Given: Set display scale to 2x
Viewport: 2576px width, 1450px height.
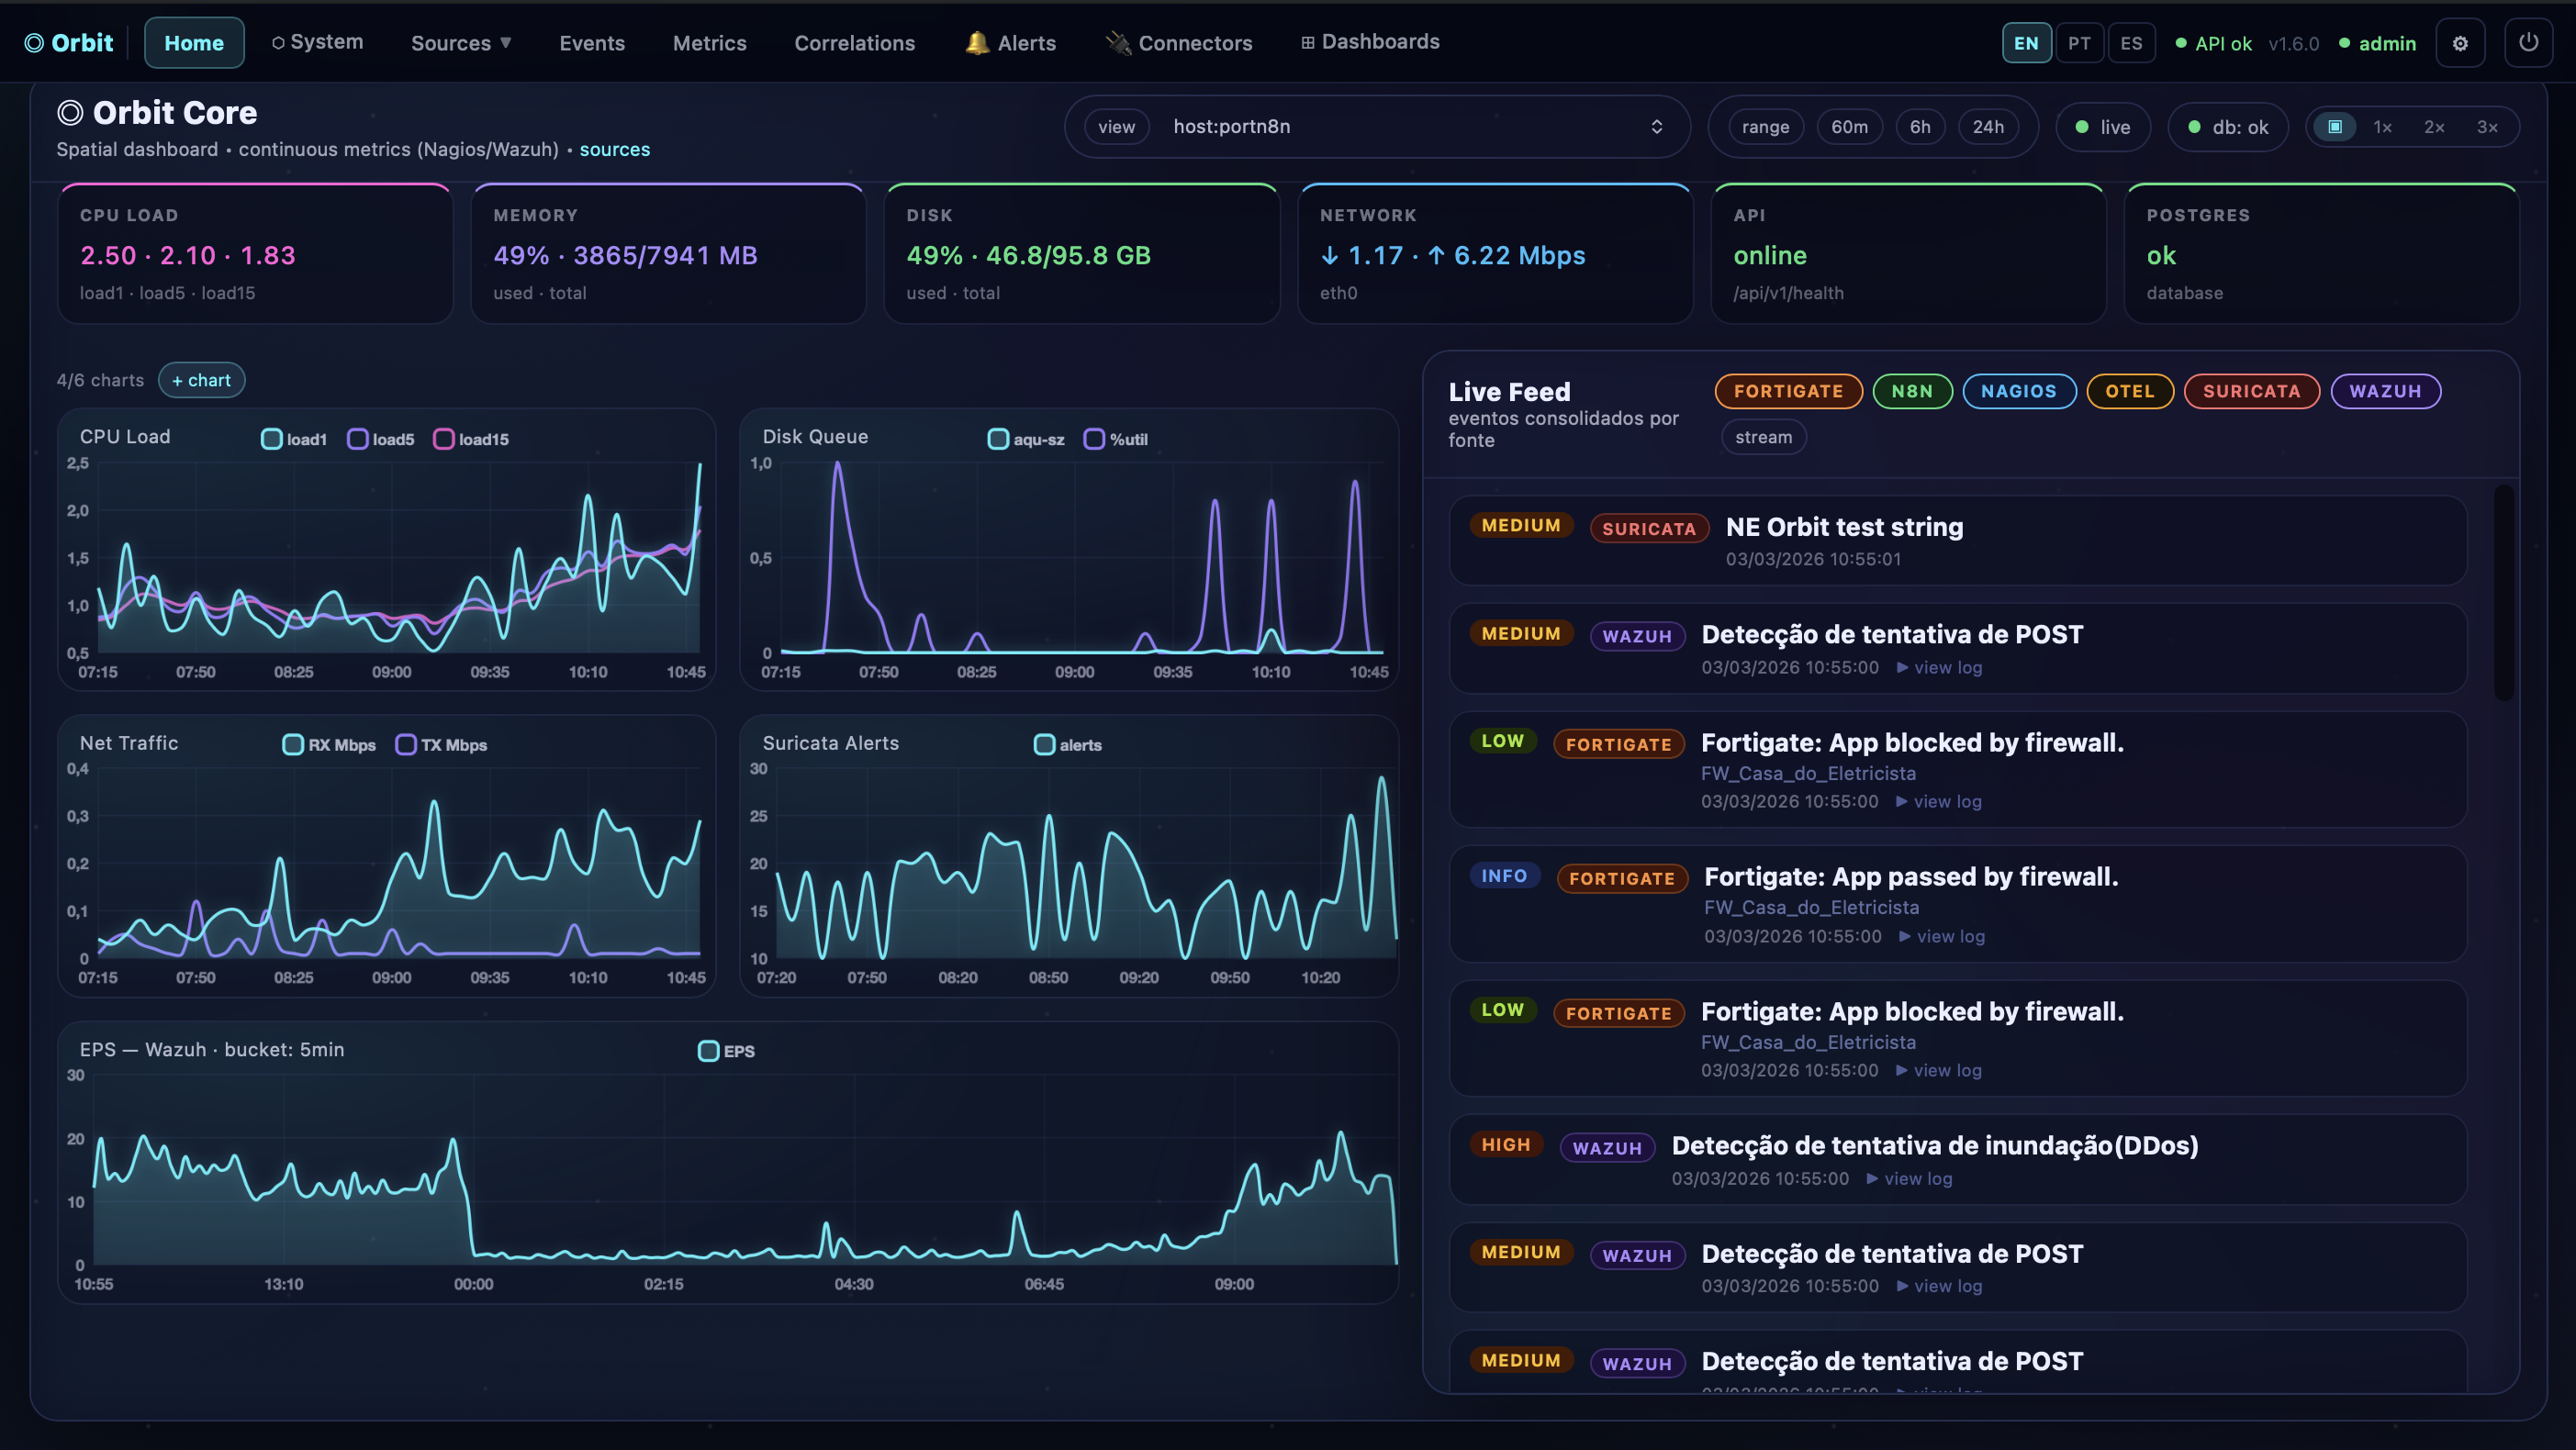Looking at the screenshot, I should click(2434, 126).
